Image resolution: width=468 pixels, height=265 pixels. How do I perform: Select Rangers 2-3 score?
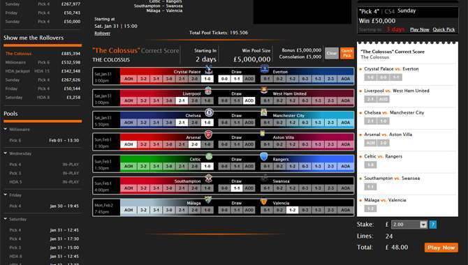[330, 167]
